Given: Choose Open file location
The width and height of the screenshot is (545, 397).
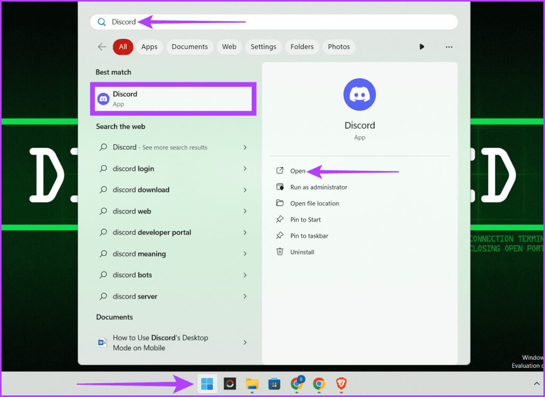Looking at the screenshot, I should pyautogui.click(x=315, y=203).
